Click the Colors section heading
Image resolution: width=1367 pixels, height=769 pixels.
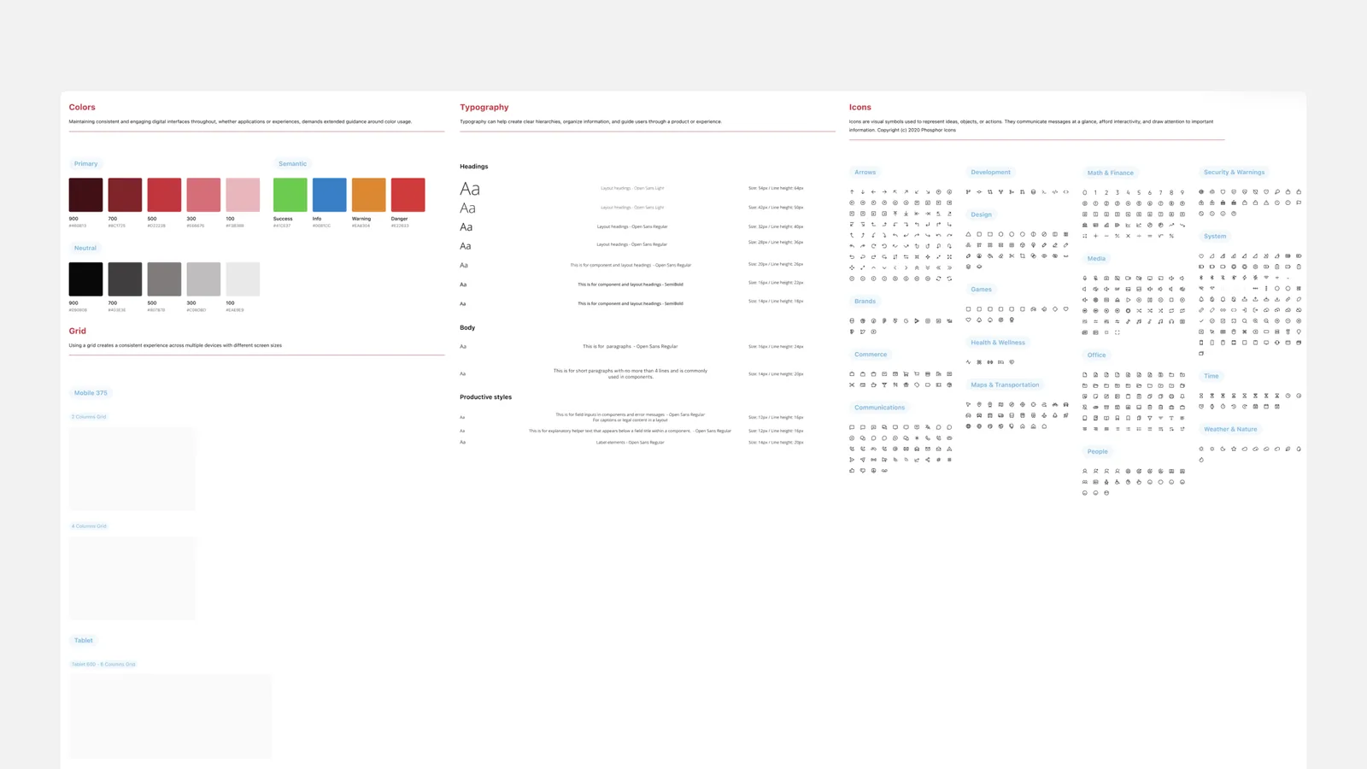[x=82, y=108]
